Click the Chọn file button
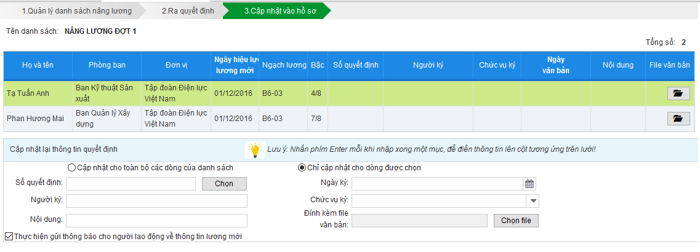This screenshot has height=252, width=700. tap(516, 220)
